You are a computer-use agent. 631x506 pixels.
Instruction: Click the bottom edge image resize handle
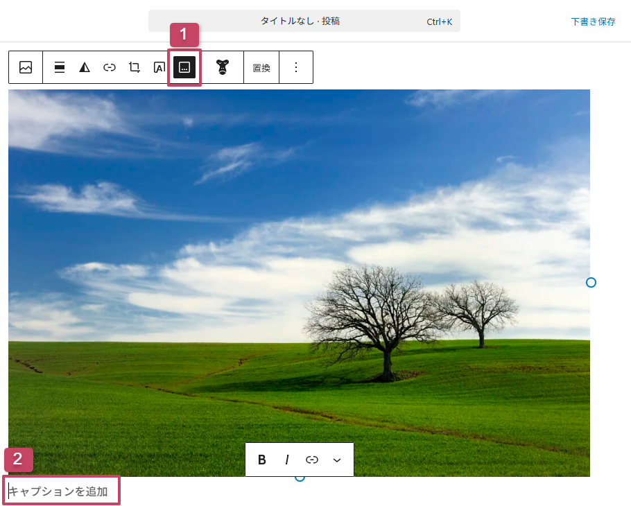tap(300, 478)
